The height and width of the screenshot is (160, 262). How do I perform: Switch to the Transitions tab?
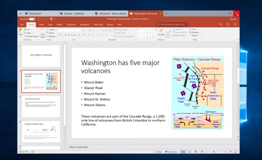click(x=71, y=25)
